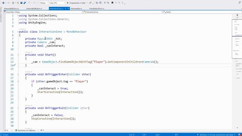Click the MonoBehaviour base class name

76,32
